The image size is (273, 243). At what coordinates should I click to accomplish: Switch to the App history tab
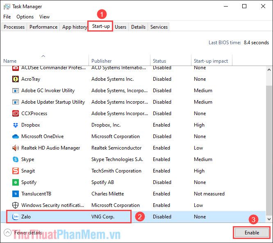click(x=75, y=27)
